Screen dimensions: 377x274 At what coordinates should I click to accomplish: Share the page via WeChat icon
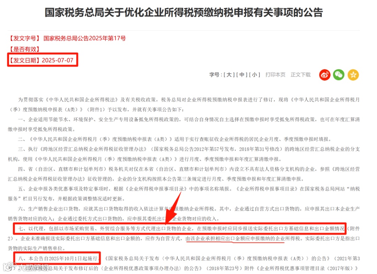point(339,75)
